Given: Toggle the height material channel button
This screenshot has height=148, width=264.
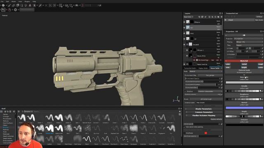Looking at the screenshot, I should [x=244, y=67].
